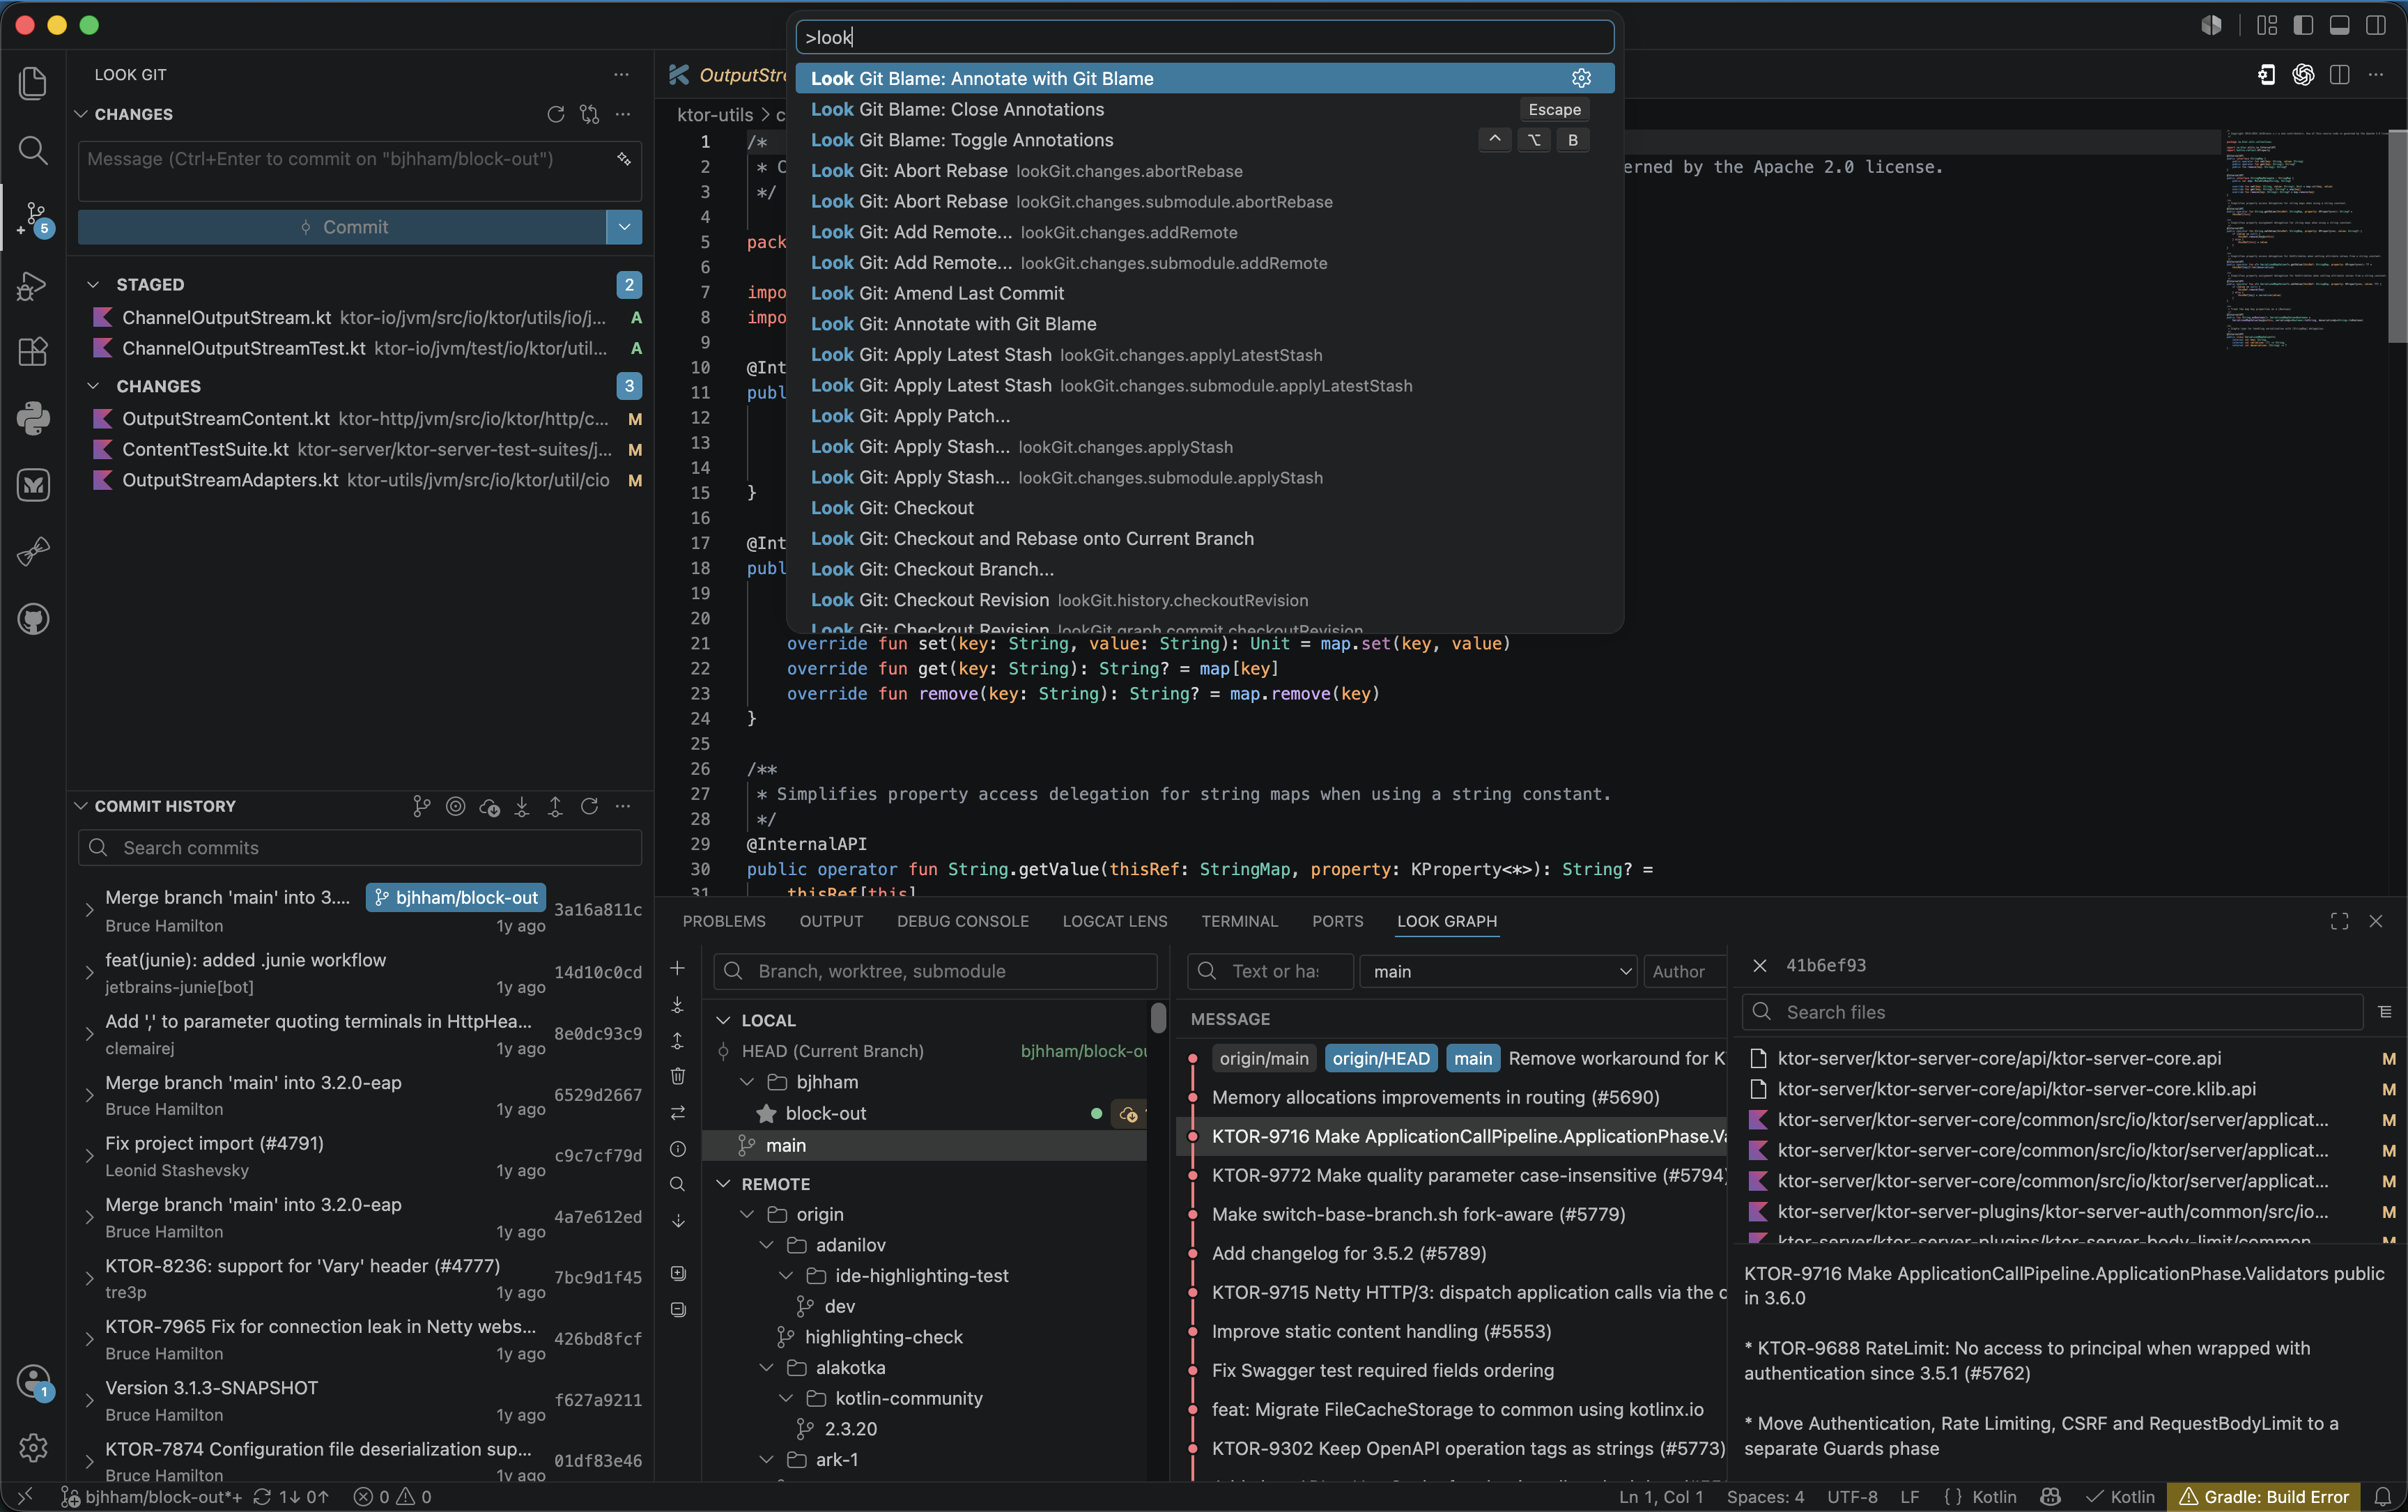This screenshot has width=2408, height=1512.
Task: Open the GitHub view in the activity bar
Action: click(33, 619)
